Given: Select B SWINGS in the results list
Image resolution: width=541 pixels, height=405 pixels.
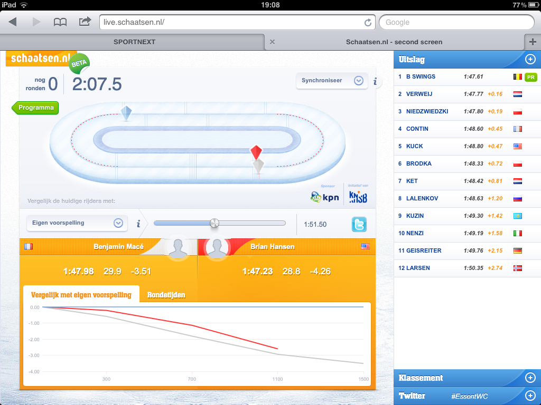Looking at the screenshot, I should pos(421,76).
